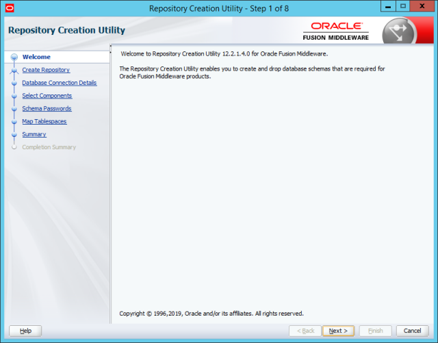This screenshot has width=438, height=343.
Task: Click the Database Connection Details step bullet
Action: [14, 83]
